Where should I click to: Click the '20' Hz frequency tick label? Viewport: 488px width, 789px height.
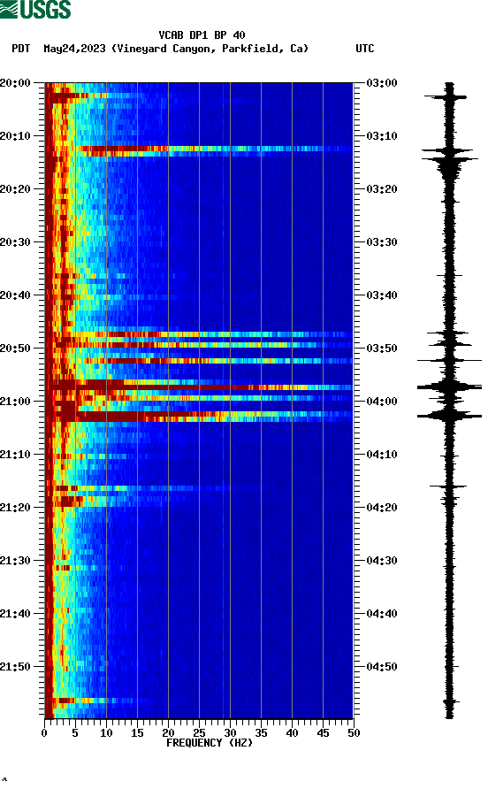168,733
